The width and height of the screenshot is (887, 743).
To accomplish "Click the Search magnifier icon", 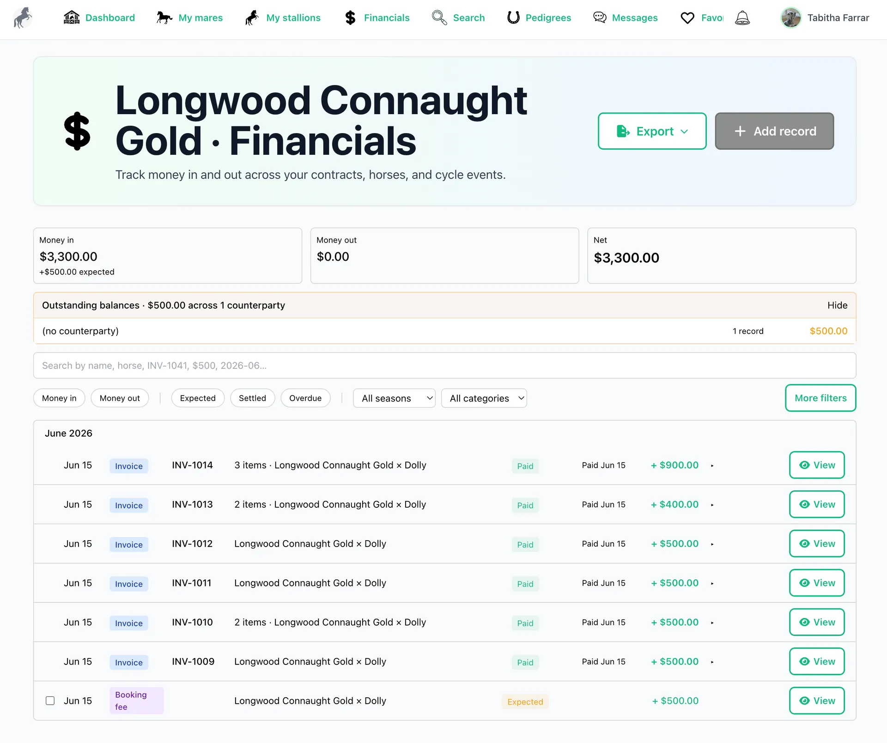I will click(x=439, y=18).
